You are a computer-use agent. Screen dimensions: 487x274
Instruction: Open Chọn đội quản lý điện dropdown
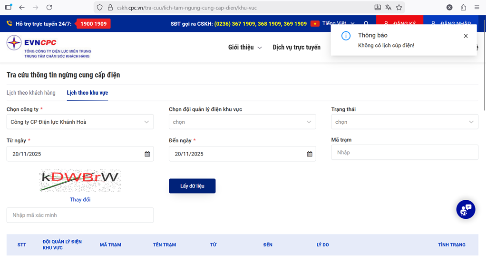pyautogui.click(x=242, y=122)
